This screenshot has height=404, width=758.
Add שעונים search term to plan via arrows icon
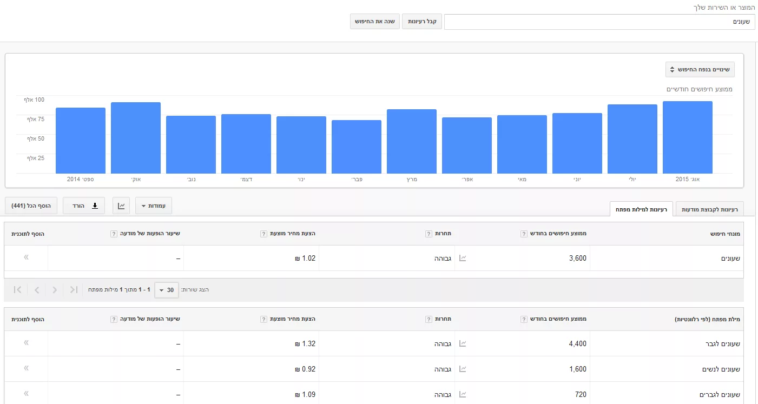(26, 257)
